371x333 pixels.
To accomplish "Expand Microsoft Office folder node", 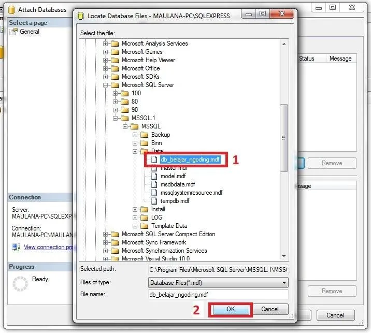I will point(106,68).
